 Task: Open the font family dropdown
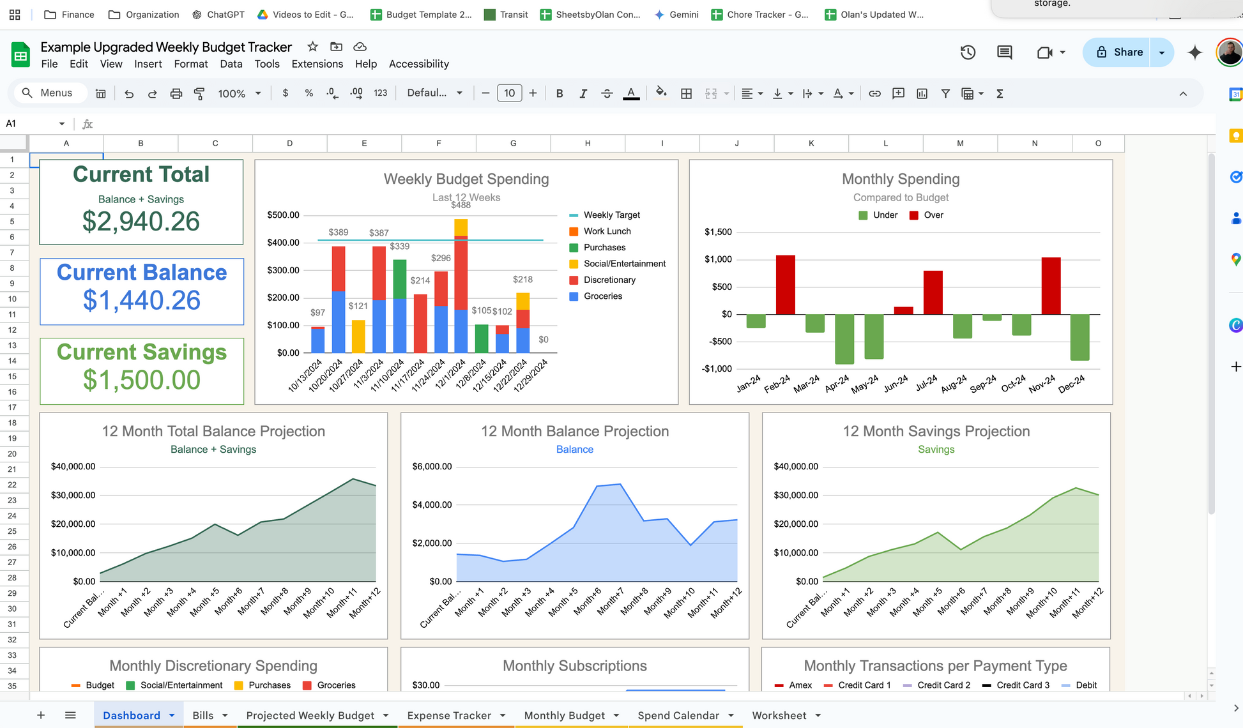tap(434, 93)
